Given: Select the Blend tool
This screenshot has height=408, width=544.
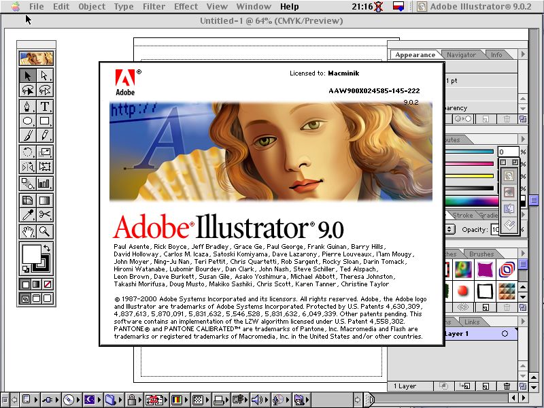Looking at the screenshot, I should pos(28,183).
